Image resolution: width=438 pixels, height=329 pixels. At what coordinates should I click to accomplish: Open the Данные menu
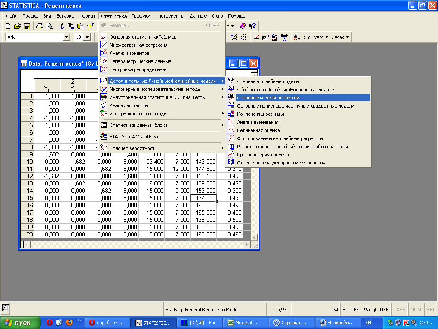[198, 16]
